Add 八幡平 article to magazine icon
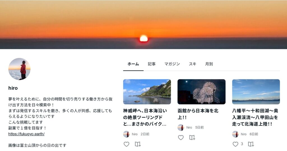Viewport: 287px width, 151px height. tap(251, 144)
